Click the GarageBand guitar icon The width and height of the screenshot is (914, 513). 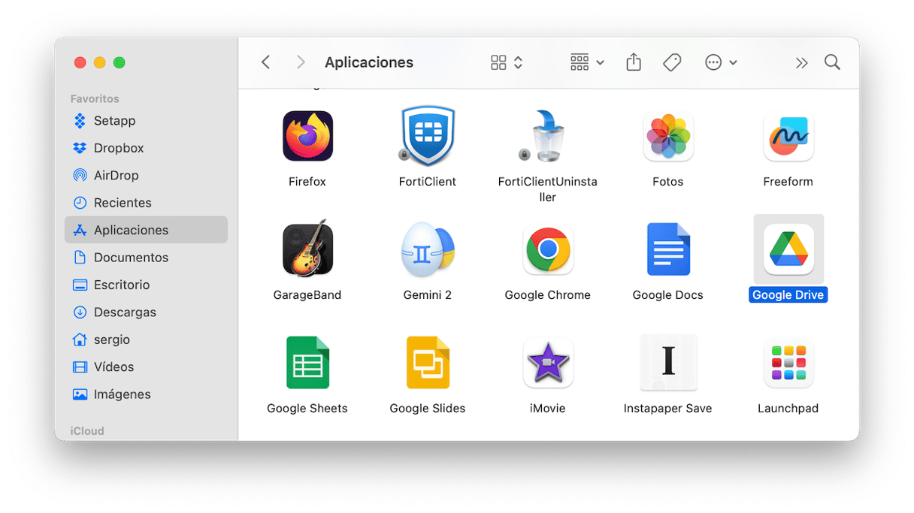[307, 249]
